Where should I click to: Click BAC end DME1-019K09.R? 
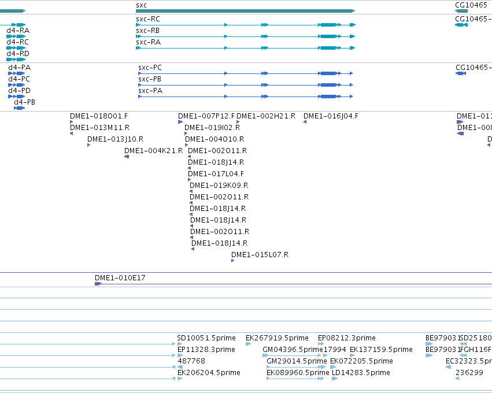coord(219,186)
